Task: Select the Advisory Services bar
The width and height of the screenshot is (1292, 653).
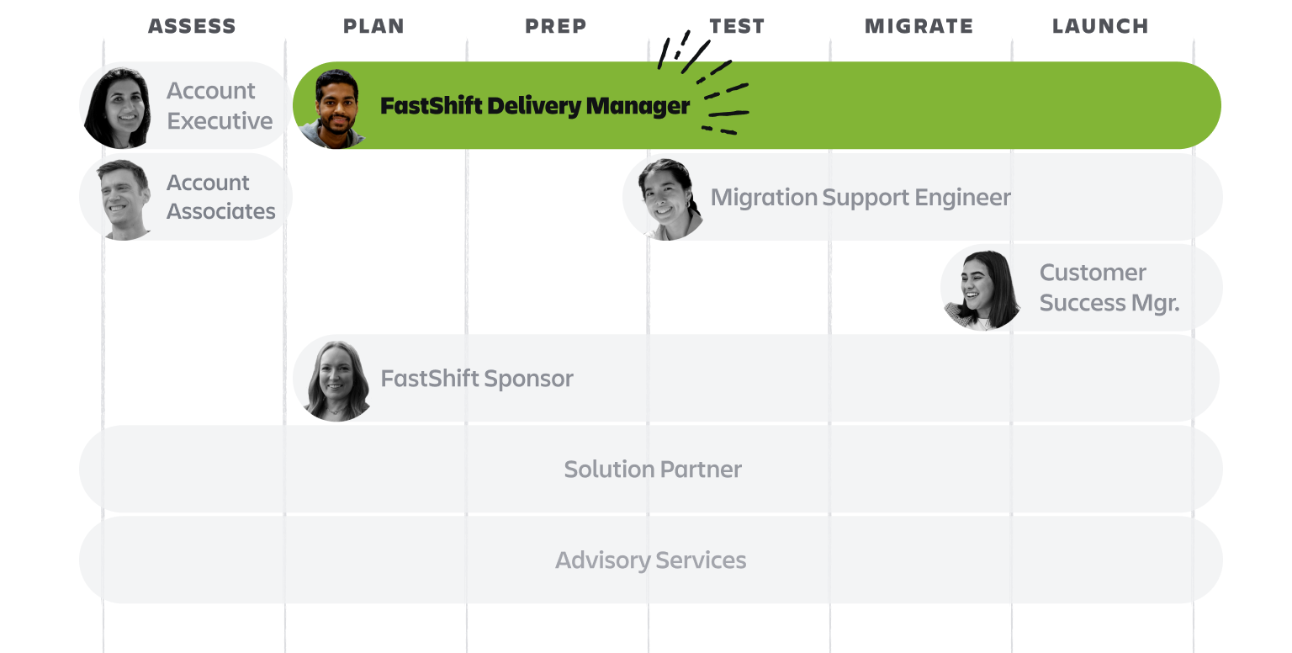Action: (x=650, y=560)
